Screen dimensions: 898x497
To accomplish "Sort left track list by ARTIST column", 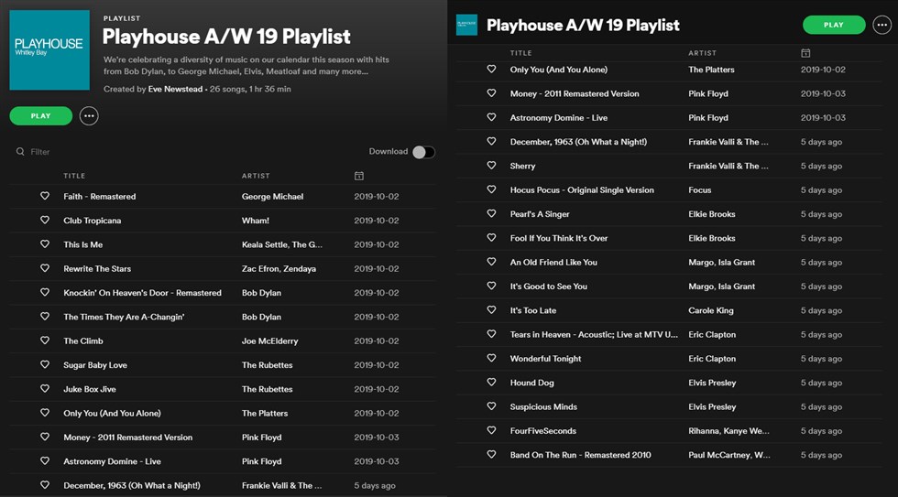I will pos(256,176).
